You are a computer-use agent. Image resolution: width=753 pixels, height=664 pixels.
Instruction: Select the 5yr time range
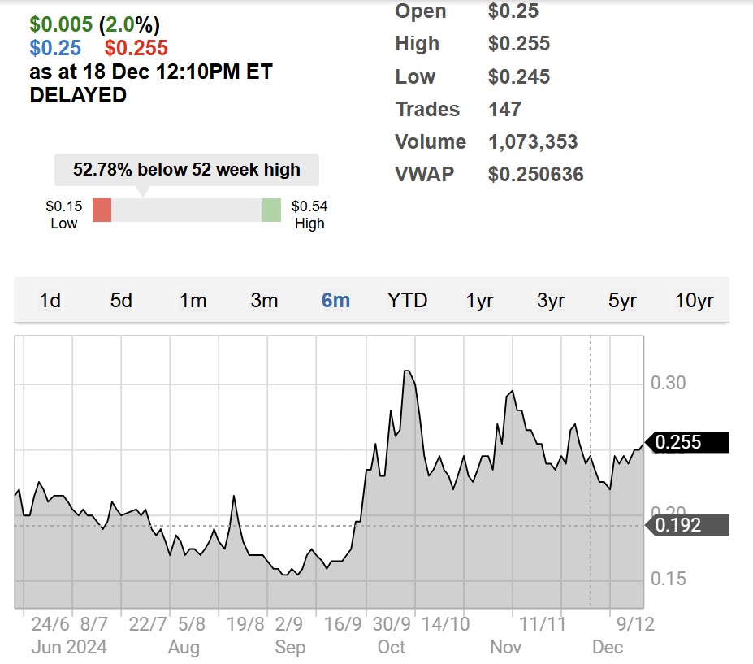622,301
